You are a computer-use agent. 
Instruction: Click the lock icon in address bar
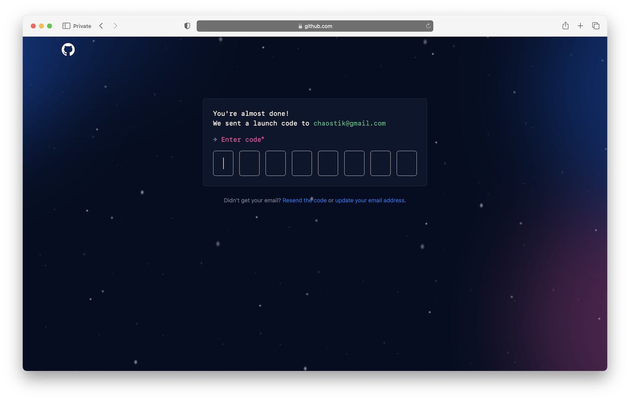(300, 26)
